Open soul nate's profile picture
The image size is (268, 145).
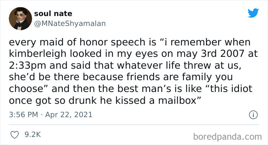coord(20,19)
